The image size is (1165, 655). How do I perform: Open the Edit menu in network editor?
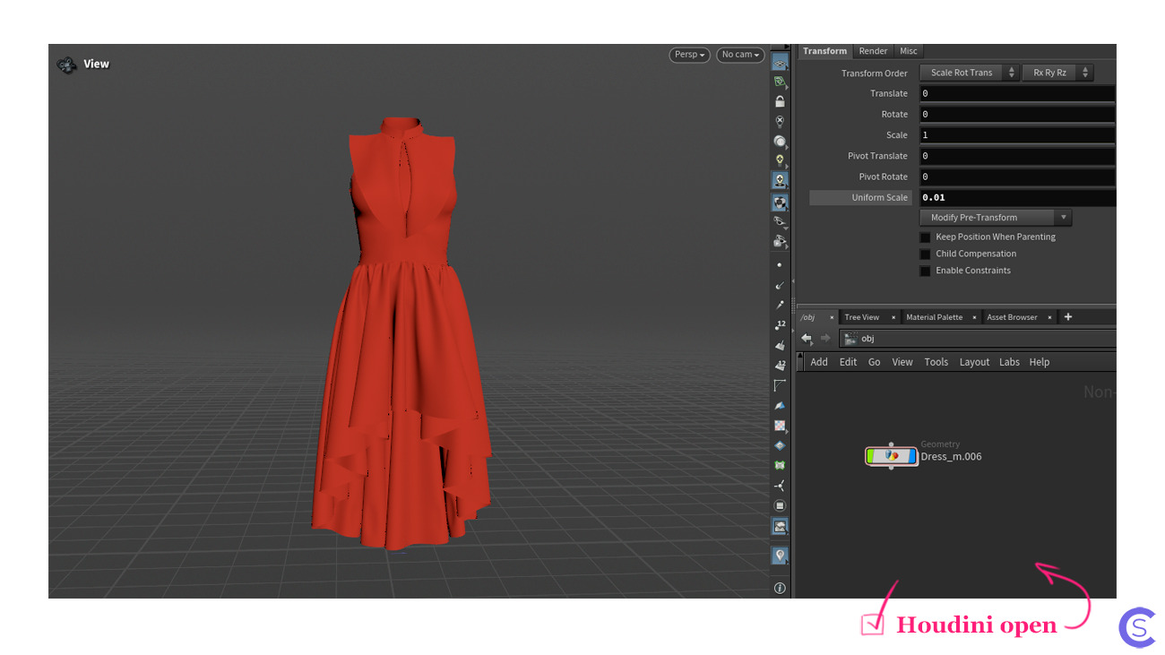tap(848, 362)
